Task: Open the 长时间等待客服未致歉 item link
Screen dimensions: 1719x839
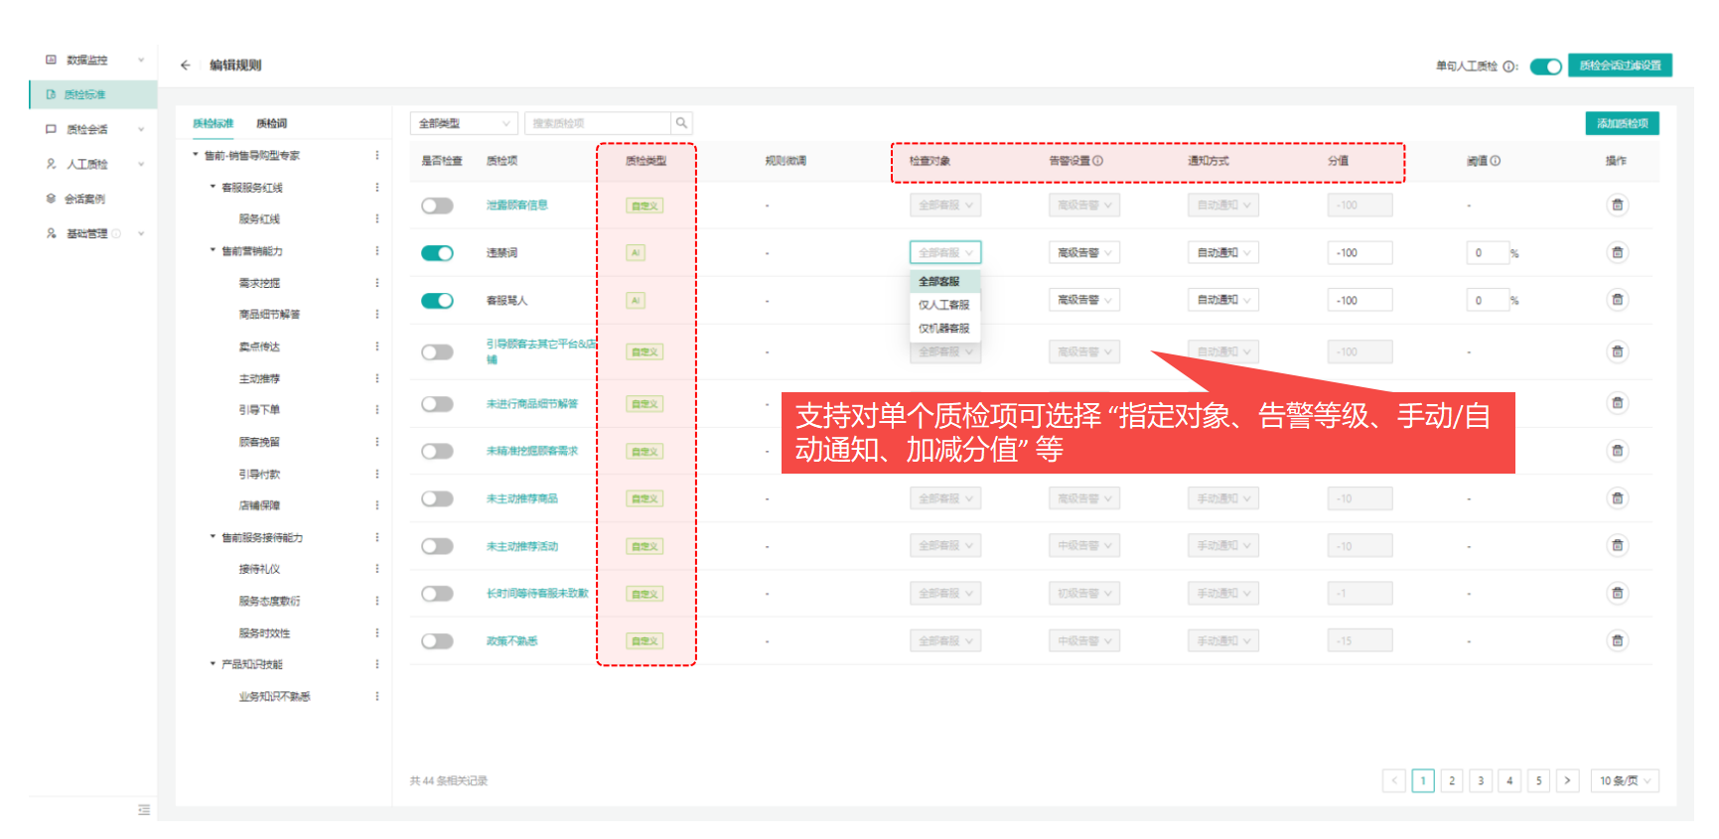Action: point(537,594)
